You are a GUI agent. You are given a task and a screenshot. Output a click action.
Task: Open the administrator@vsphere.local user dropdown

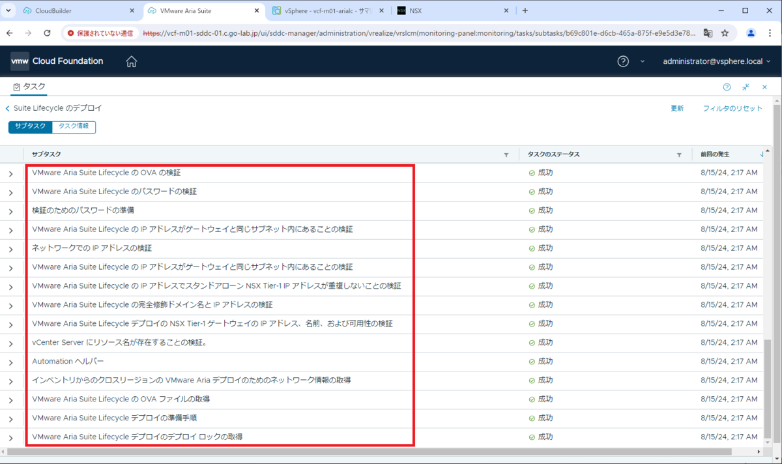[717, 61]
